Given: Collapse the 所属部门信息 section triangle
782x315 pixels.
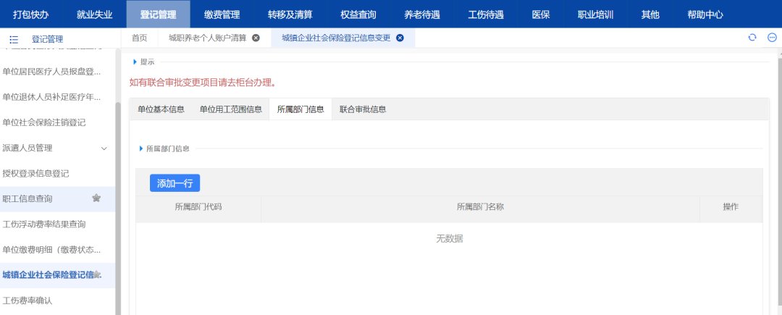Looking at the screenshot, I should coord(140,148).
